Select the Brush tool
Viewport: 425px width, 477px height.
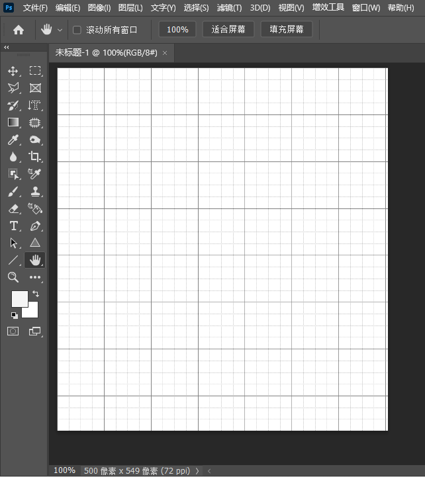point(13,192)
